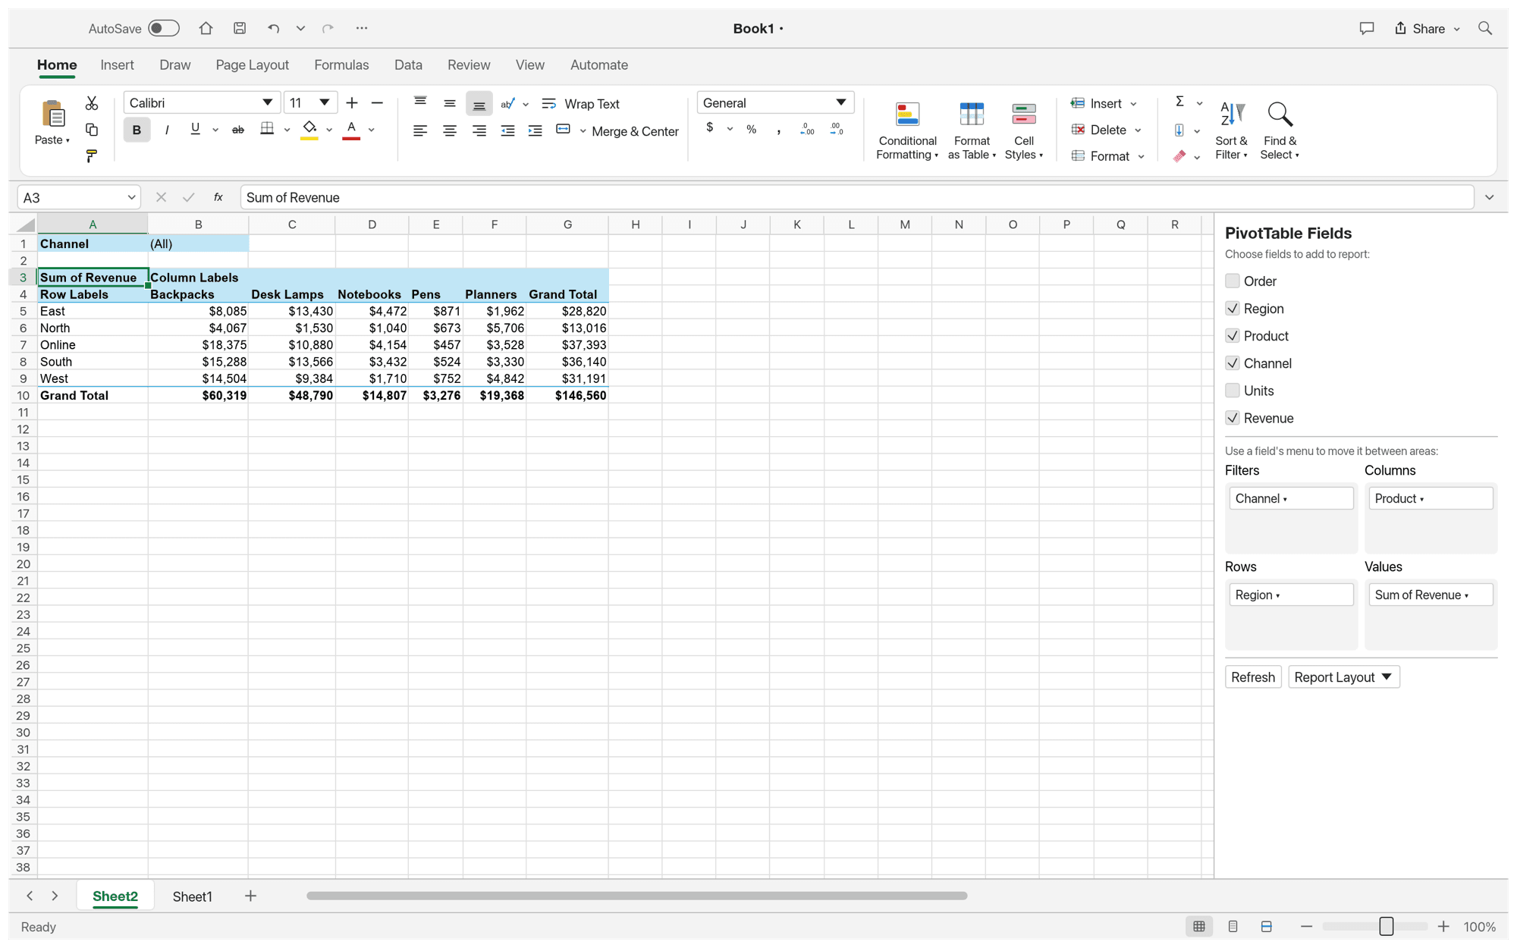Click the Share button

tap(1427, 28)
